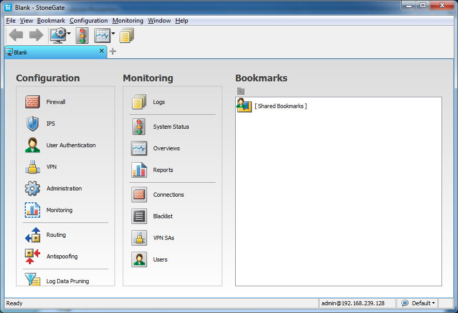This screenshot has height=313, width=458.
Task: Go forward with the right arrow
Action: coord(36,35)
